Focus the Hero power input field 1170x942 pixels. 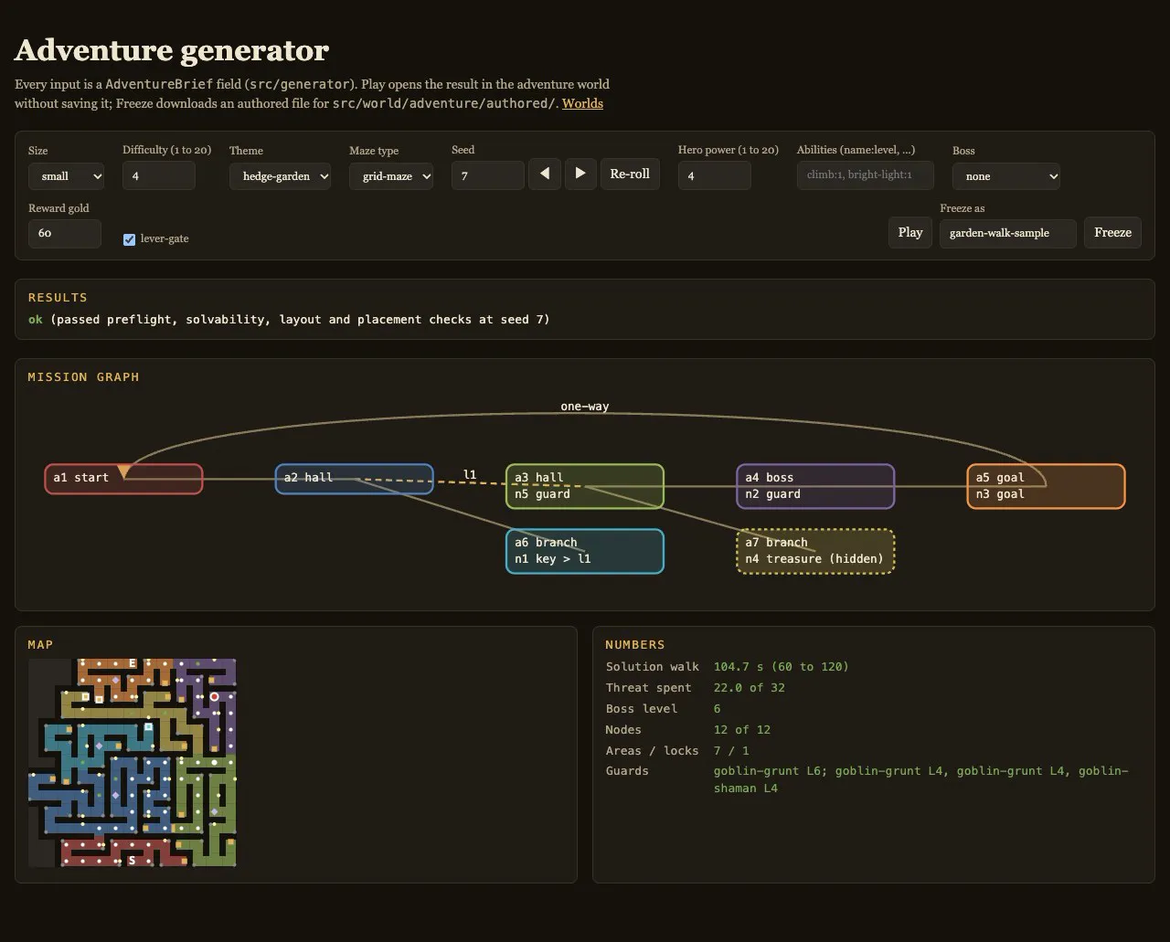point(715,175)
